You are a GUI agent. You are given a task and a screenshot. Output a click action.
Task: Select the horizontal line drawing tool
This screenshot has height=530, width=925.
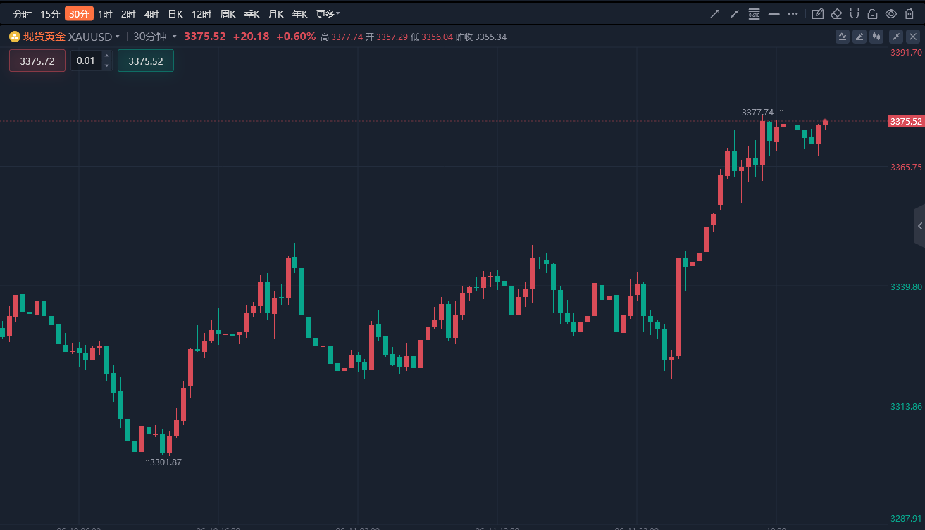[774, 13]
